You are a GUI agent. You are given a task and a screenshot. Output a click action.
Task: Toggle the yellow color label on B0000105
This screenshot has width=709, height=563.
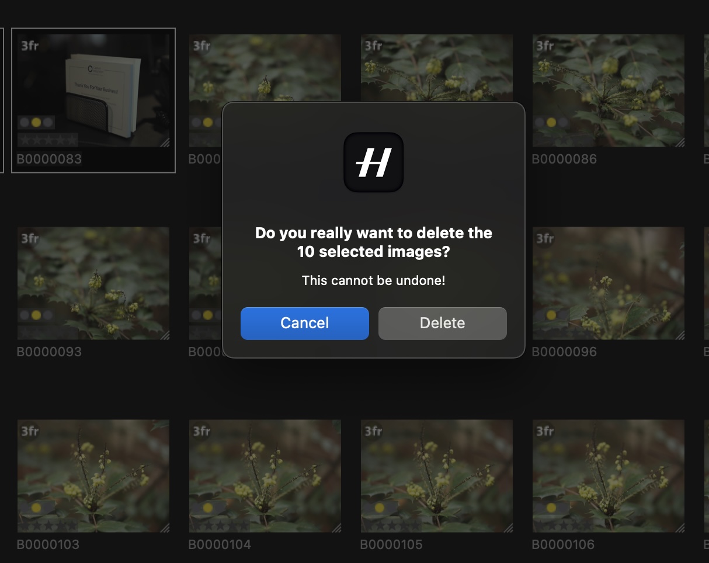(x=380, y=508)
